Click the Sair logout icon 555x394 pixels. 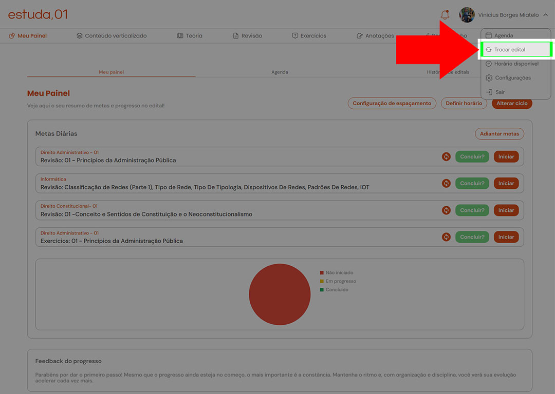click(489, 92)
